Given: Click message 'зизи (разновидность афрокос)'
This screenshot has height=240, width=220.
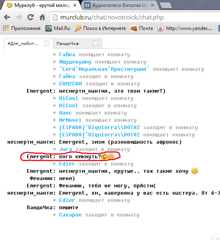Looking at the screenshot, I should [x=136, y=142].
